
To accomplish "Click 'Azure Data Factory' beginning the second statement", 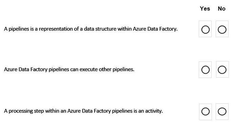I will coord(26,69).
